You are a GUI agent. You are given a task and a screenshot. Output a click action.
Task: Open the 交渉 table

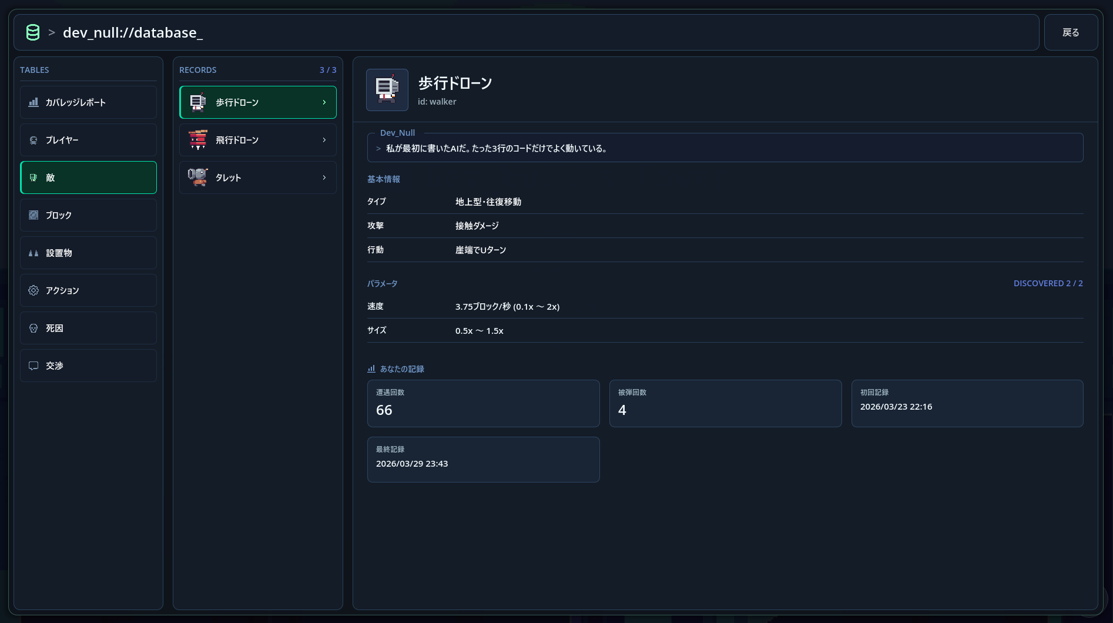[88, 366]
